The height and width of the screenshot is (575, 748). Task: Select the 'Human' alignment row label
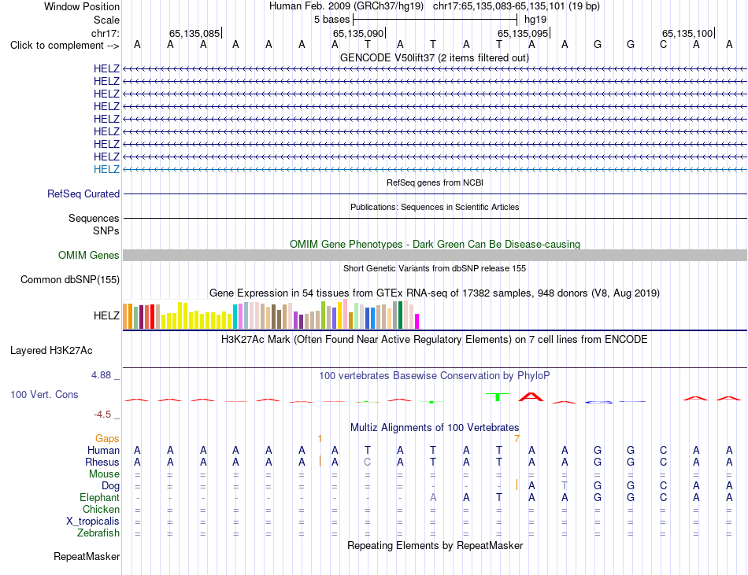[103, 451]
